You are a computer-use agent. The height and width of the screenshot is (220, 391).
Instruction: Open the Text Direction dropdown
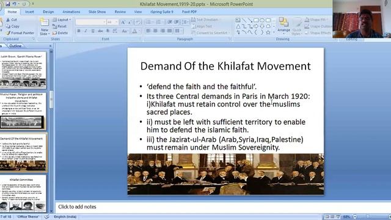206,20
